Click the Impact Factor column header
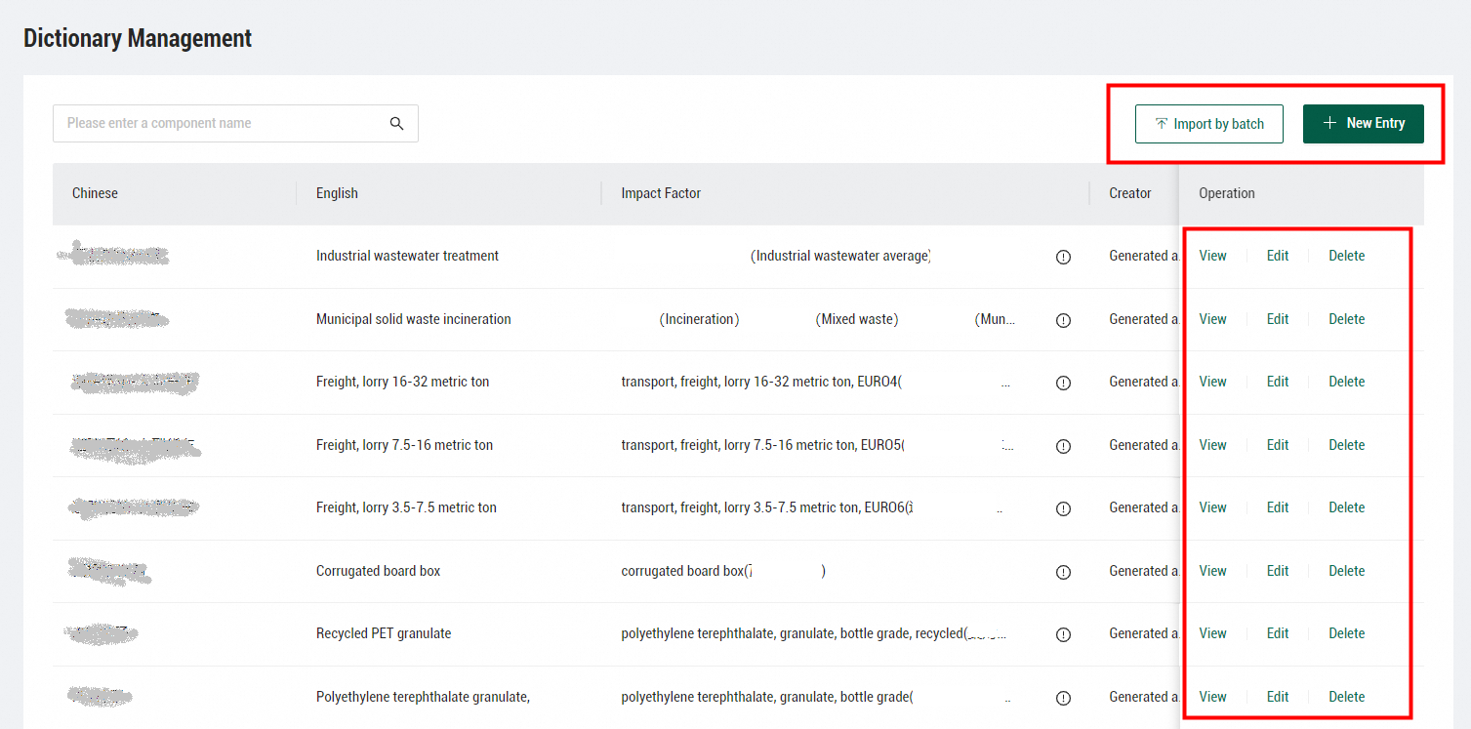Screen dimensions: 1471x729 (661, 193)
